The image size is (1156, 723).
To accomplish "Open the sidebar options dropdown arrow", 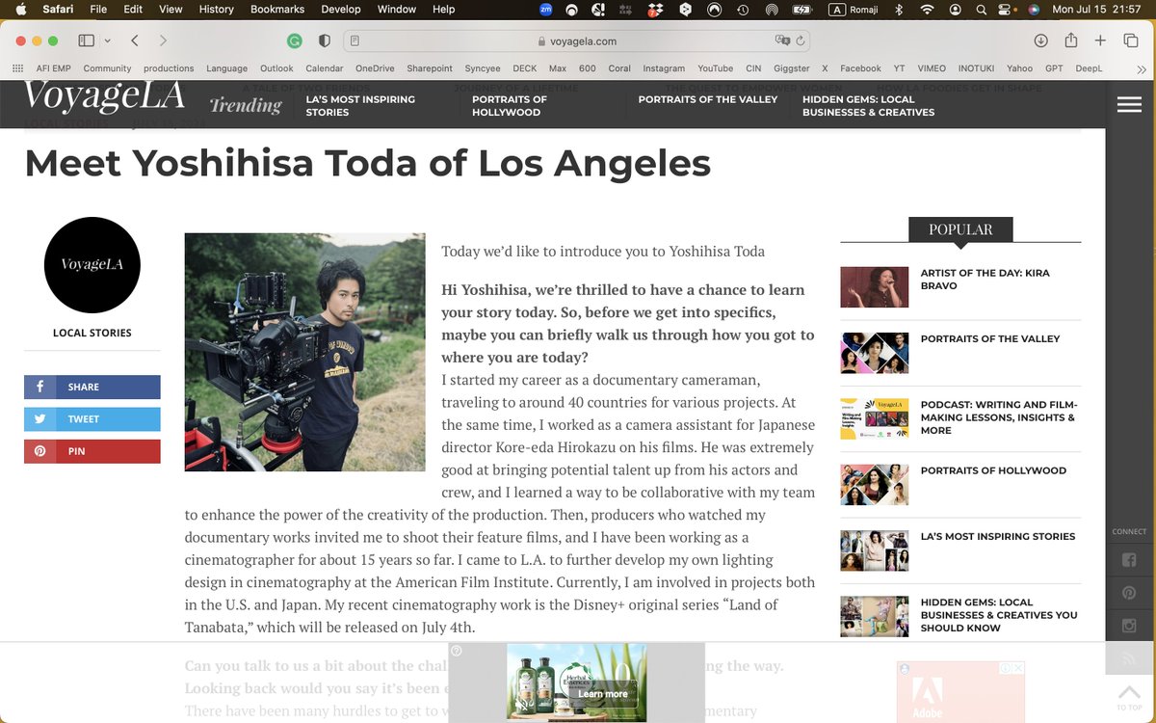I will [x=107, y=40].
